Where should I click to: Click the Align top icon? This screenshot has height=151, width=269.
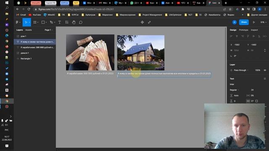pyautogui.click(x=248, y=36)
